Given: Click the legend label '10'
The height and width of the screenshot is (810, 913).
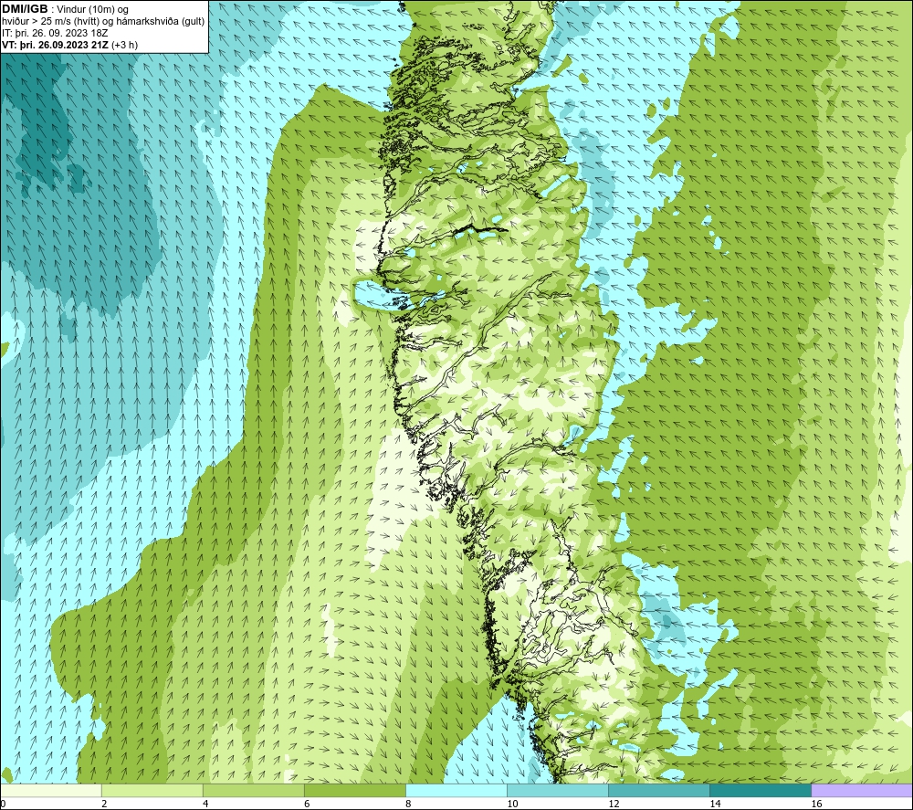Looking at the screenshot, I should 512,804.
